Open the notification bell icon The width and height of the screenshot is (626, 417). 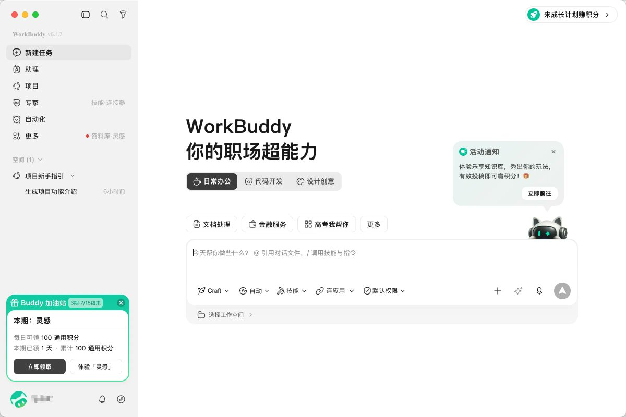(x=102, y=399)
